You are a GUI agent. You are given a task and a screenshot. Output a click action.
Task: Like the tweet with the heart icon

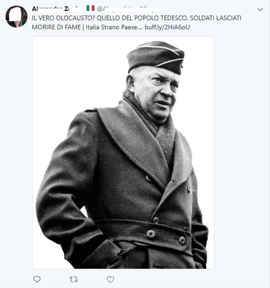click(x=110, y=279)
